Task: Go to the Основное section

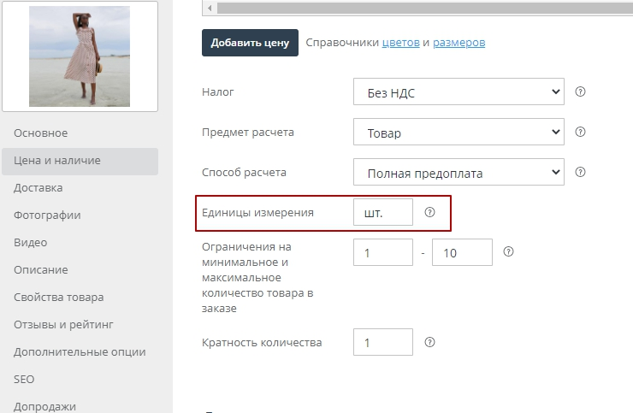Action: [x=40, y=133]
